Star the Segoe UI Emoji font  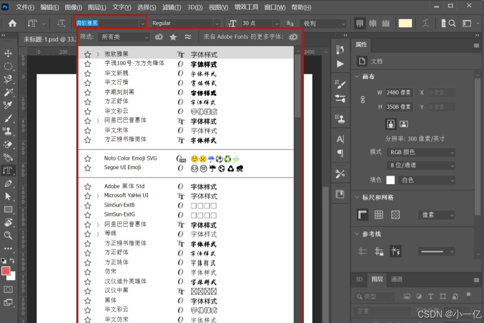coord(88,168)
